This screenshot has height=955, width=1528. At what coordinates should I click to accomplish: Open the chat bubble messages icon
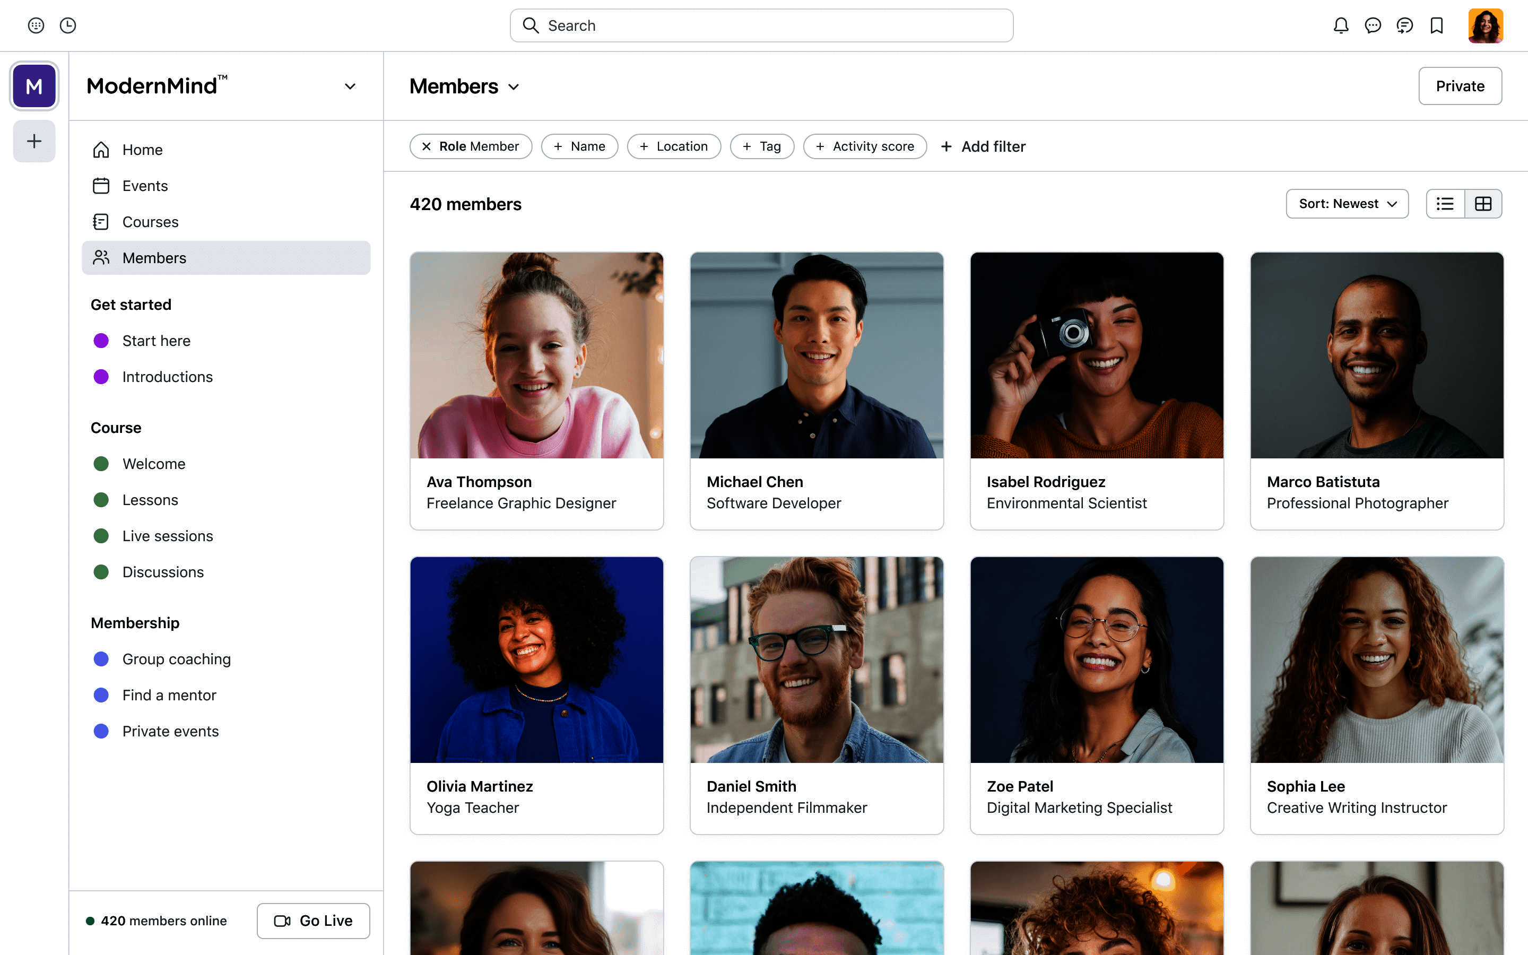click(x=1373, y=25)
